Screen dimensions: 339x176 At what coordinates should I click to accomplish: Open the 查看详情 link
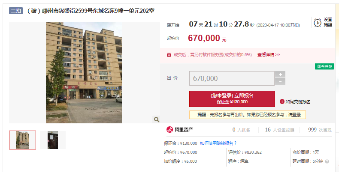(x=269, y=55)
